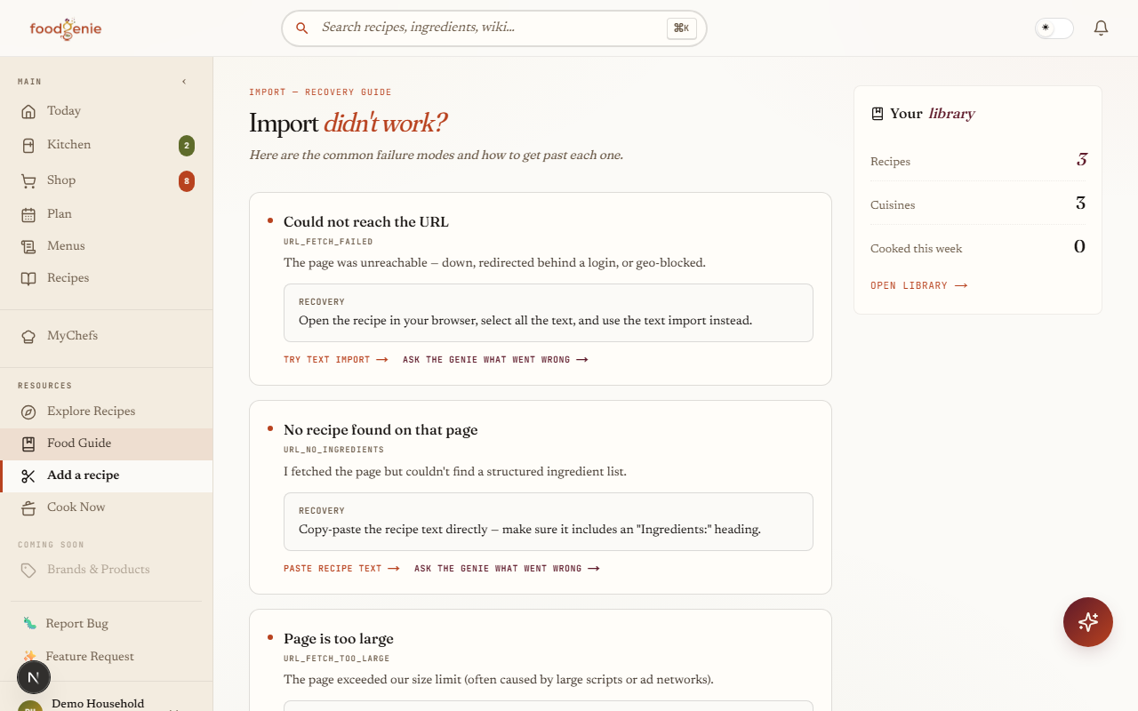Image resolution: width=1138 pixels, height=711 pixels.
Task: Ask the genie under No recipe found
Action: pos(507,569)
